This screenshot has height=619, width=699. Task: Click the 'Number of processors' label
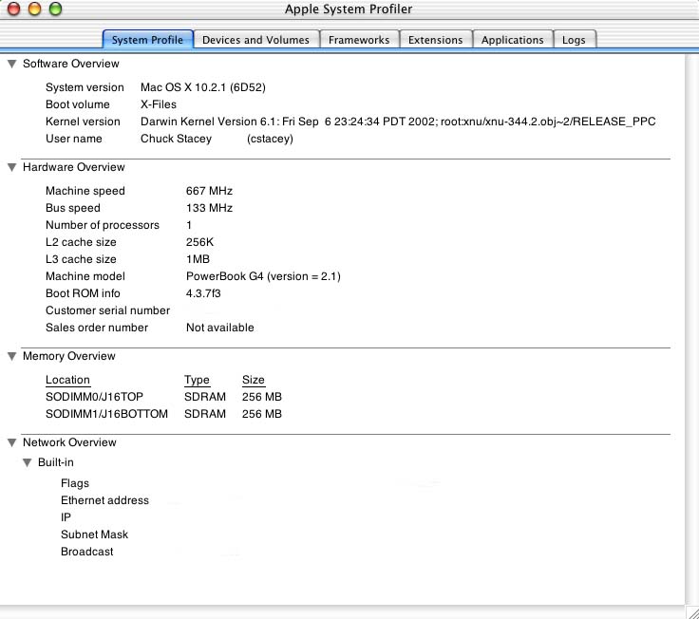tap(103, 225)
